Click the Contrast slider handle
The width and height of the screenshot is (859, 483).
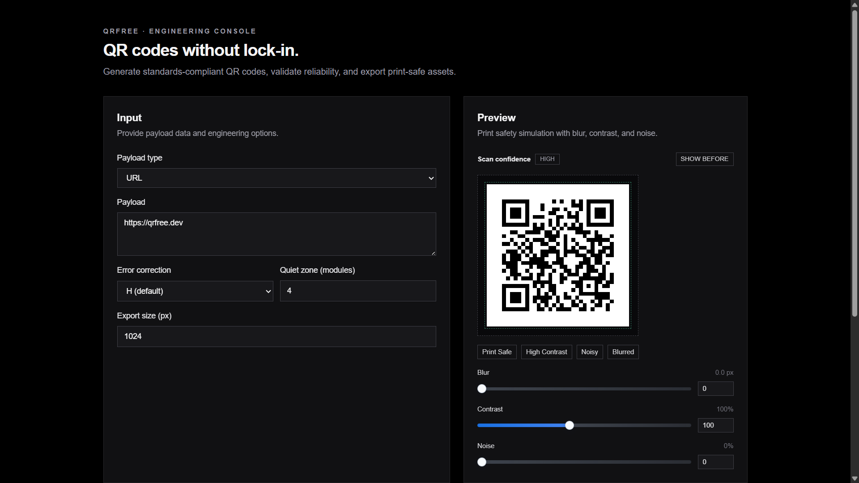[x=570, y=425]
